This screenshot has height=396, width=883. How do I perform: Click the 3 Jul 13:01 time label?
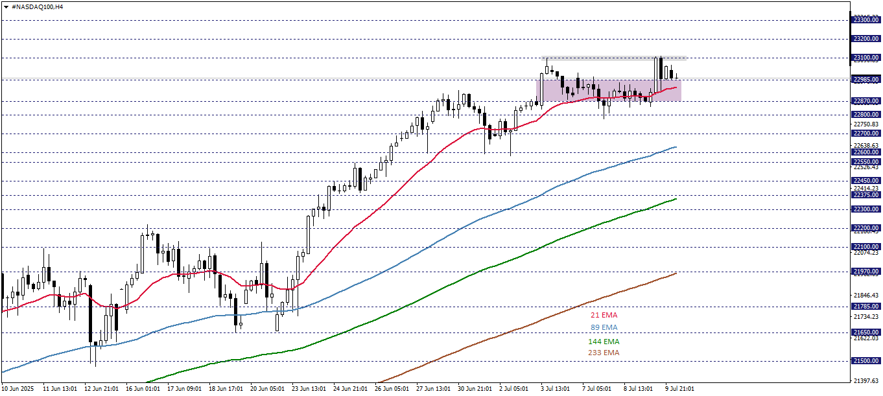556,389
